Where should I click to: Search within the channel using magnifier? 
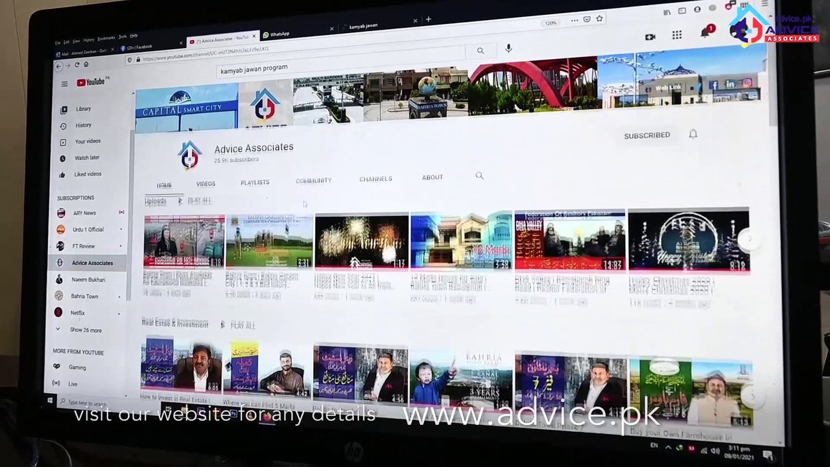point(480,176)
